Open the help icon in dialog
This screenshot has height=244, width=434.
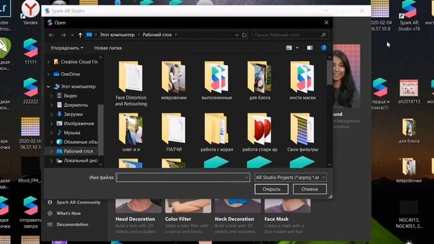point(323,48)
